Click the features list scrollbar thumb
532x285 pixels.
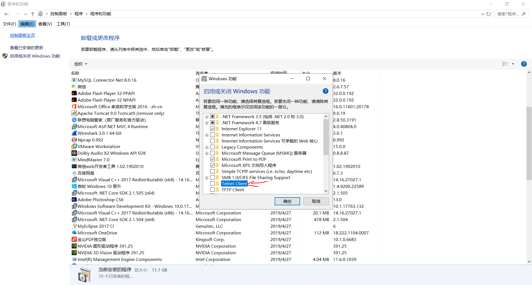(x=326, y=137)
